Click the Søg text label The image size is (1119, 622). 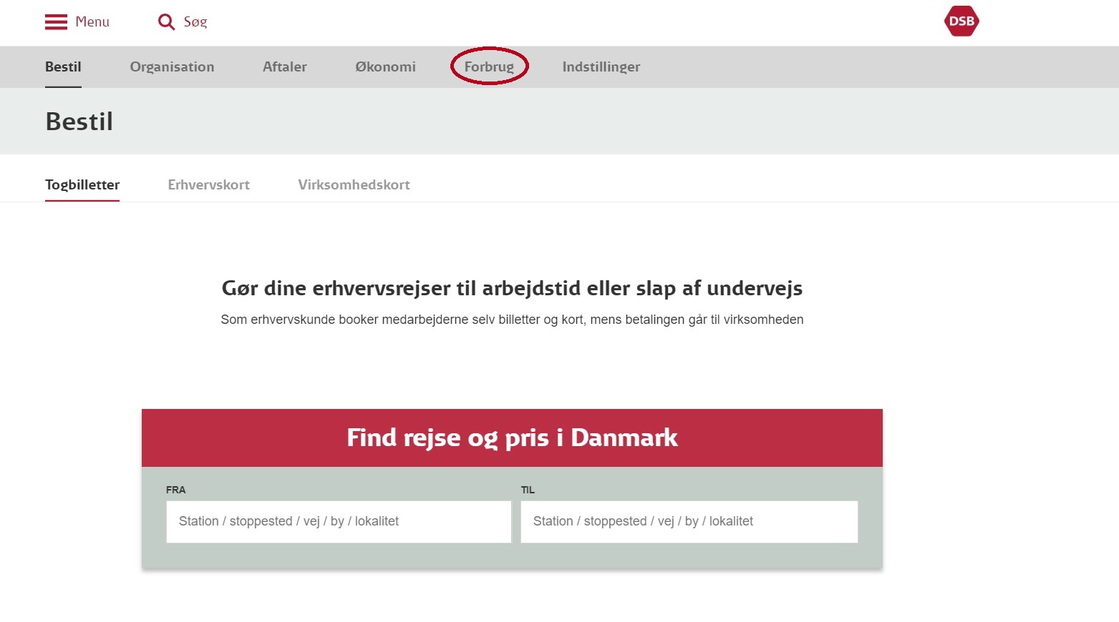194,21
